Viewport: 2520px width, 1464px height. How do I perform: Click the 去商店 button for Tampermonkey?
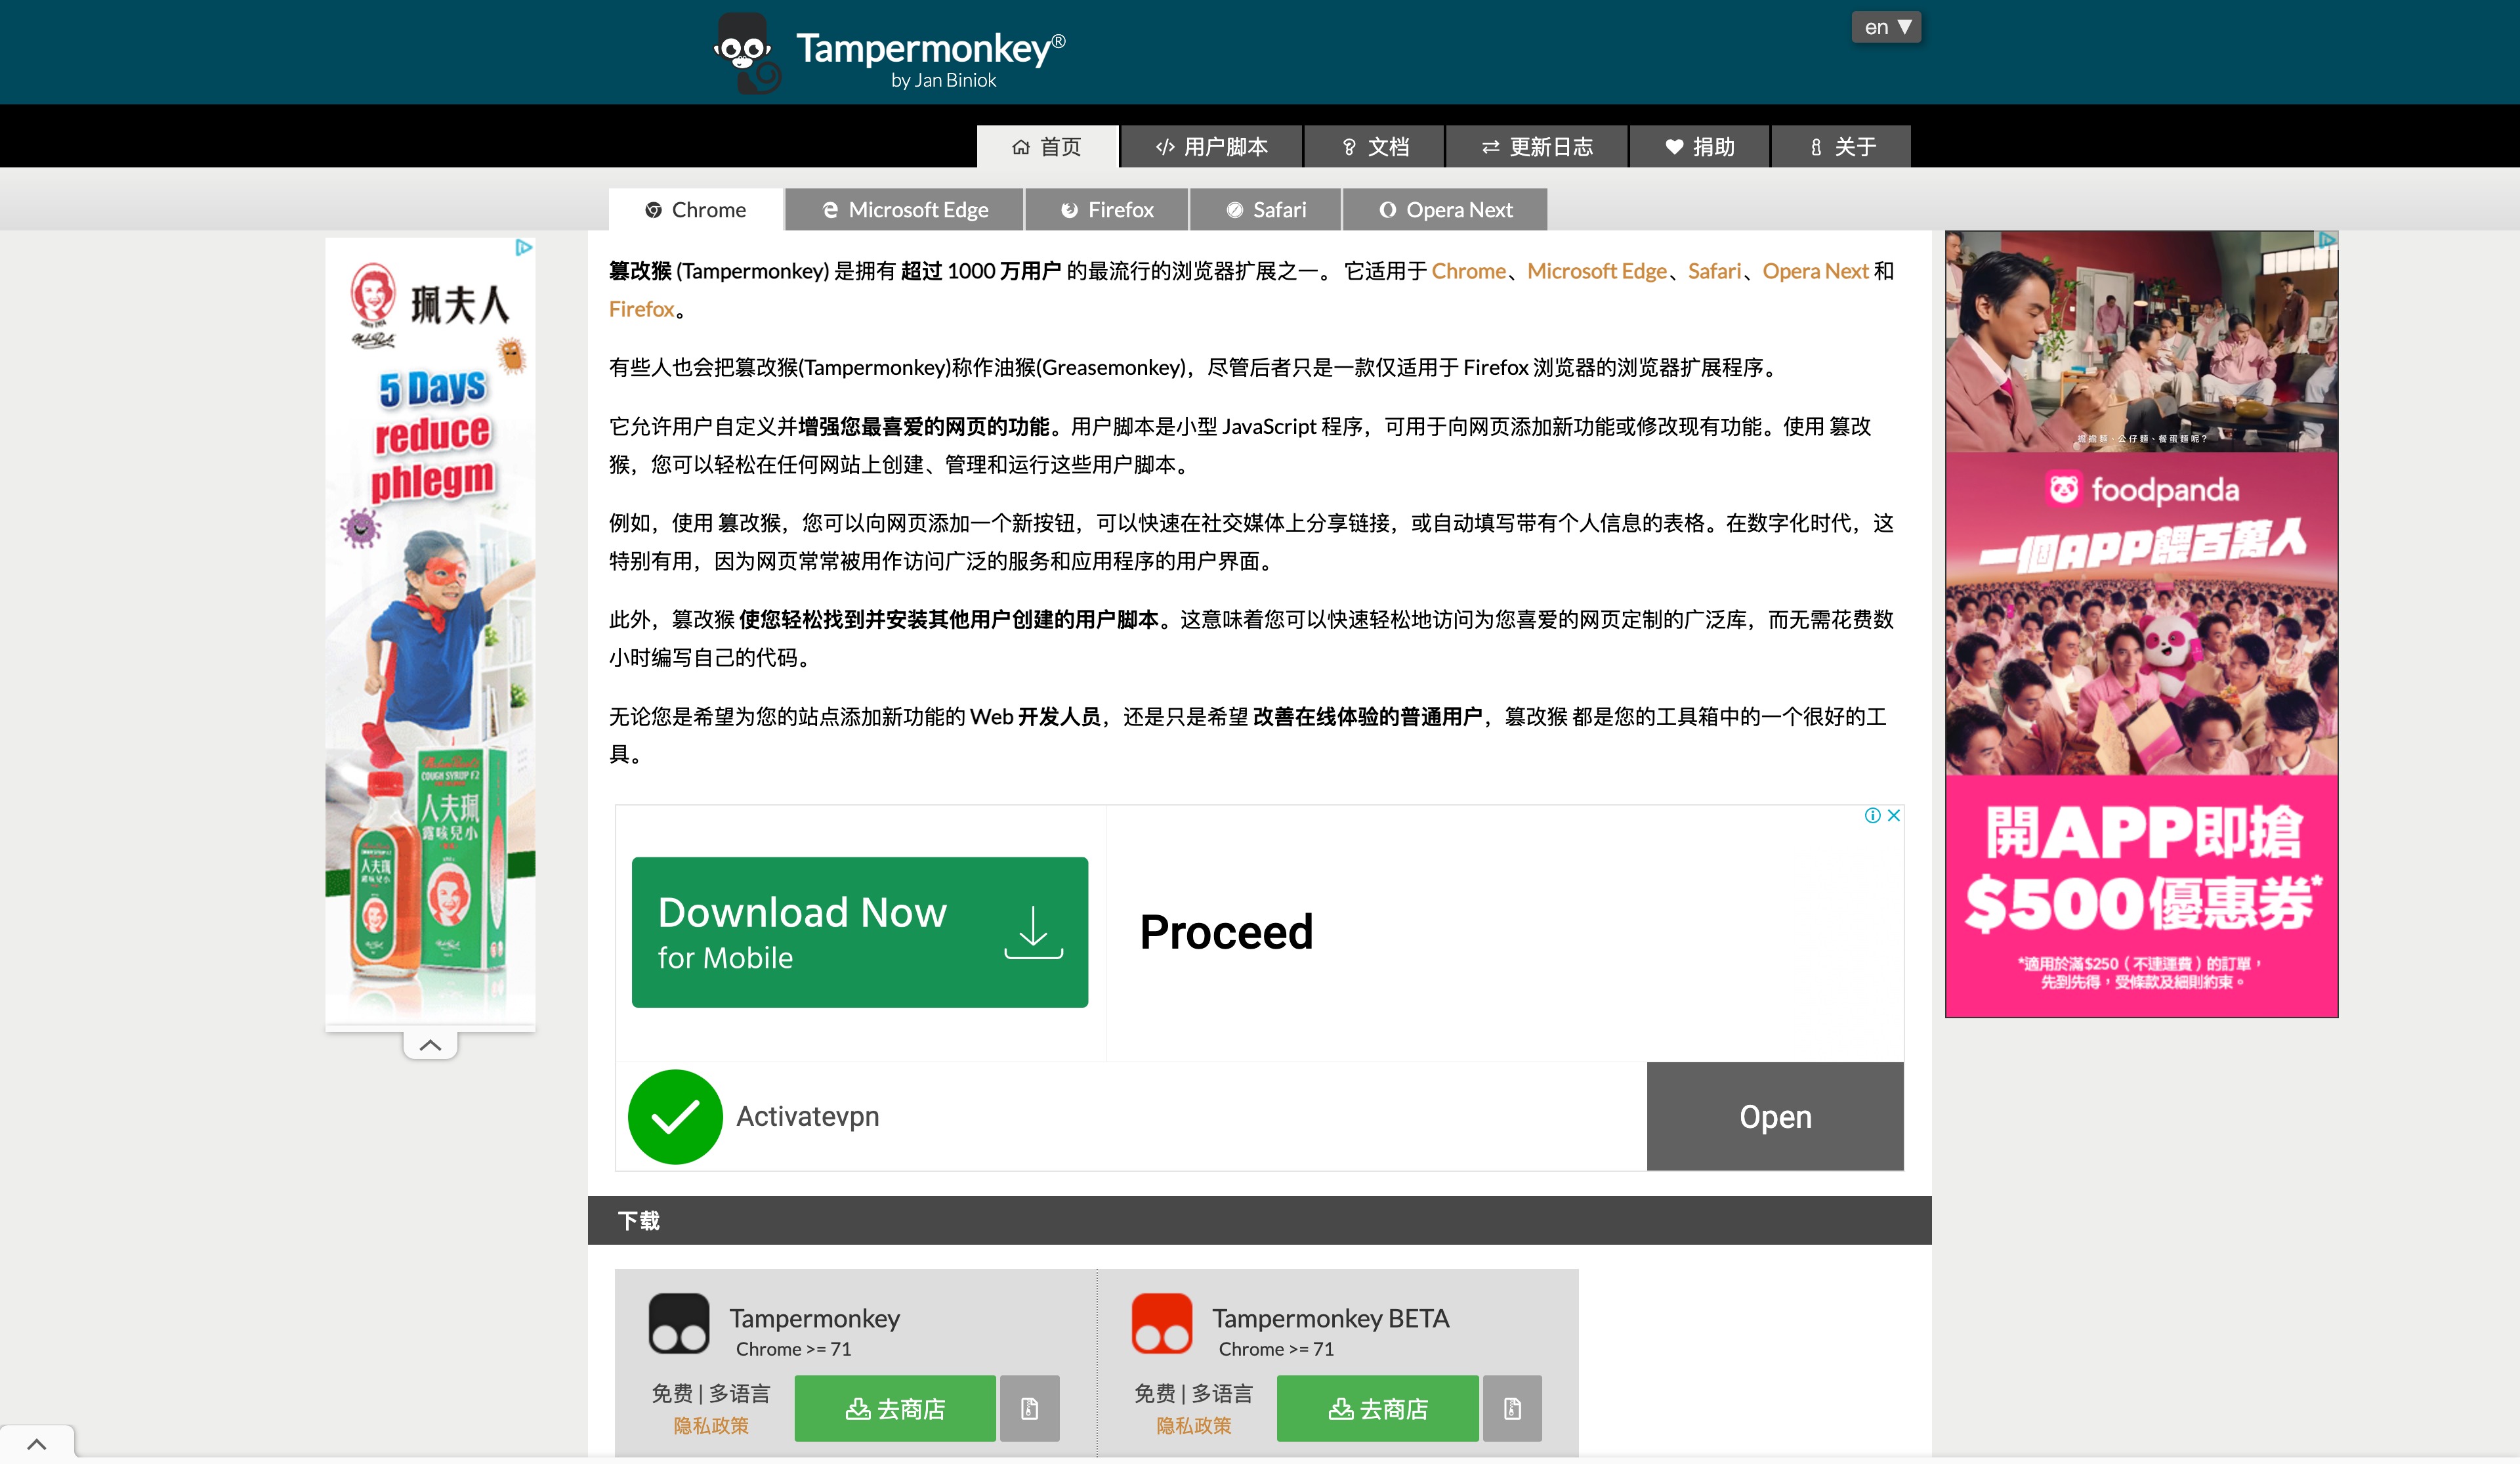point(895,1408)
